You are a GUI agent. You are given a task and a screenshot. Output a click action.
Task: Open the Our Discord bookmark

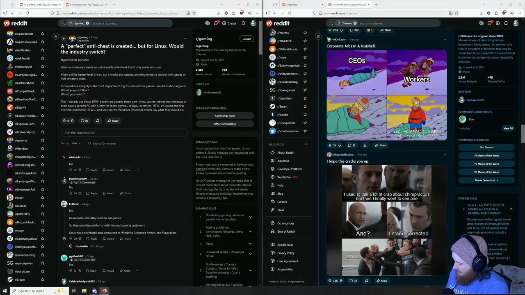point(486,147)
